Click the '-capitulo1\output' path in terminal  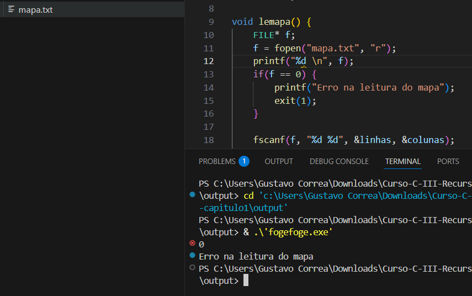coord(243,208)
